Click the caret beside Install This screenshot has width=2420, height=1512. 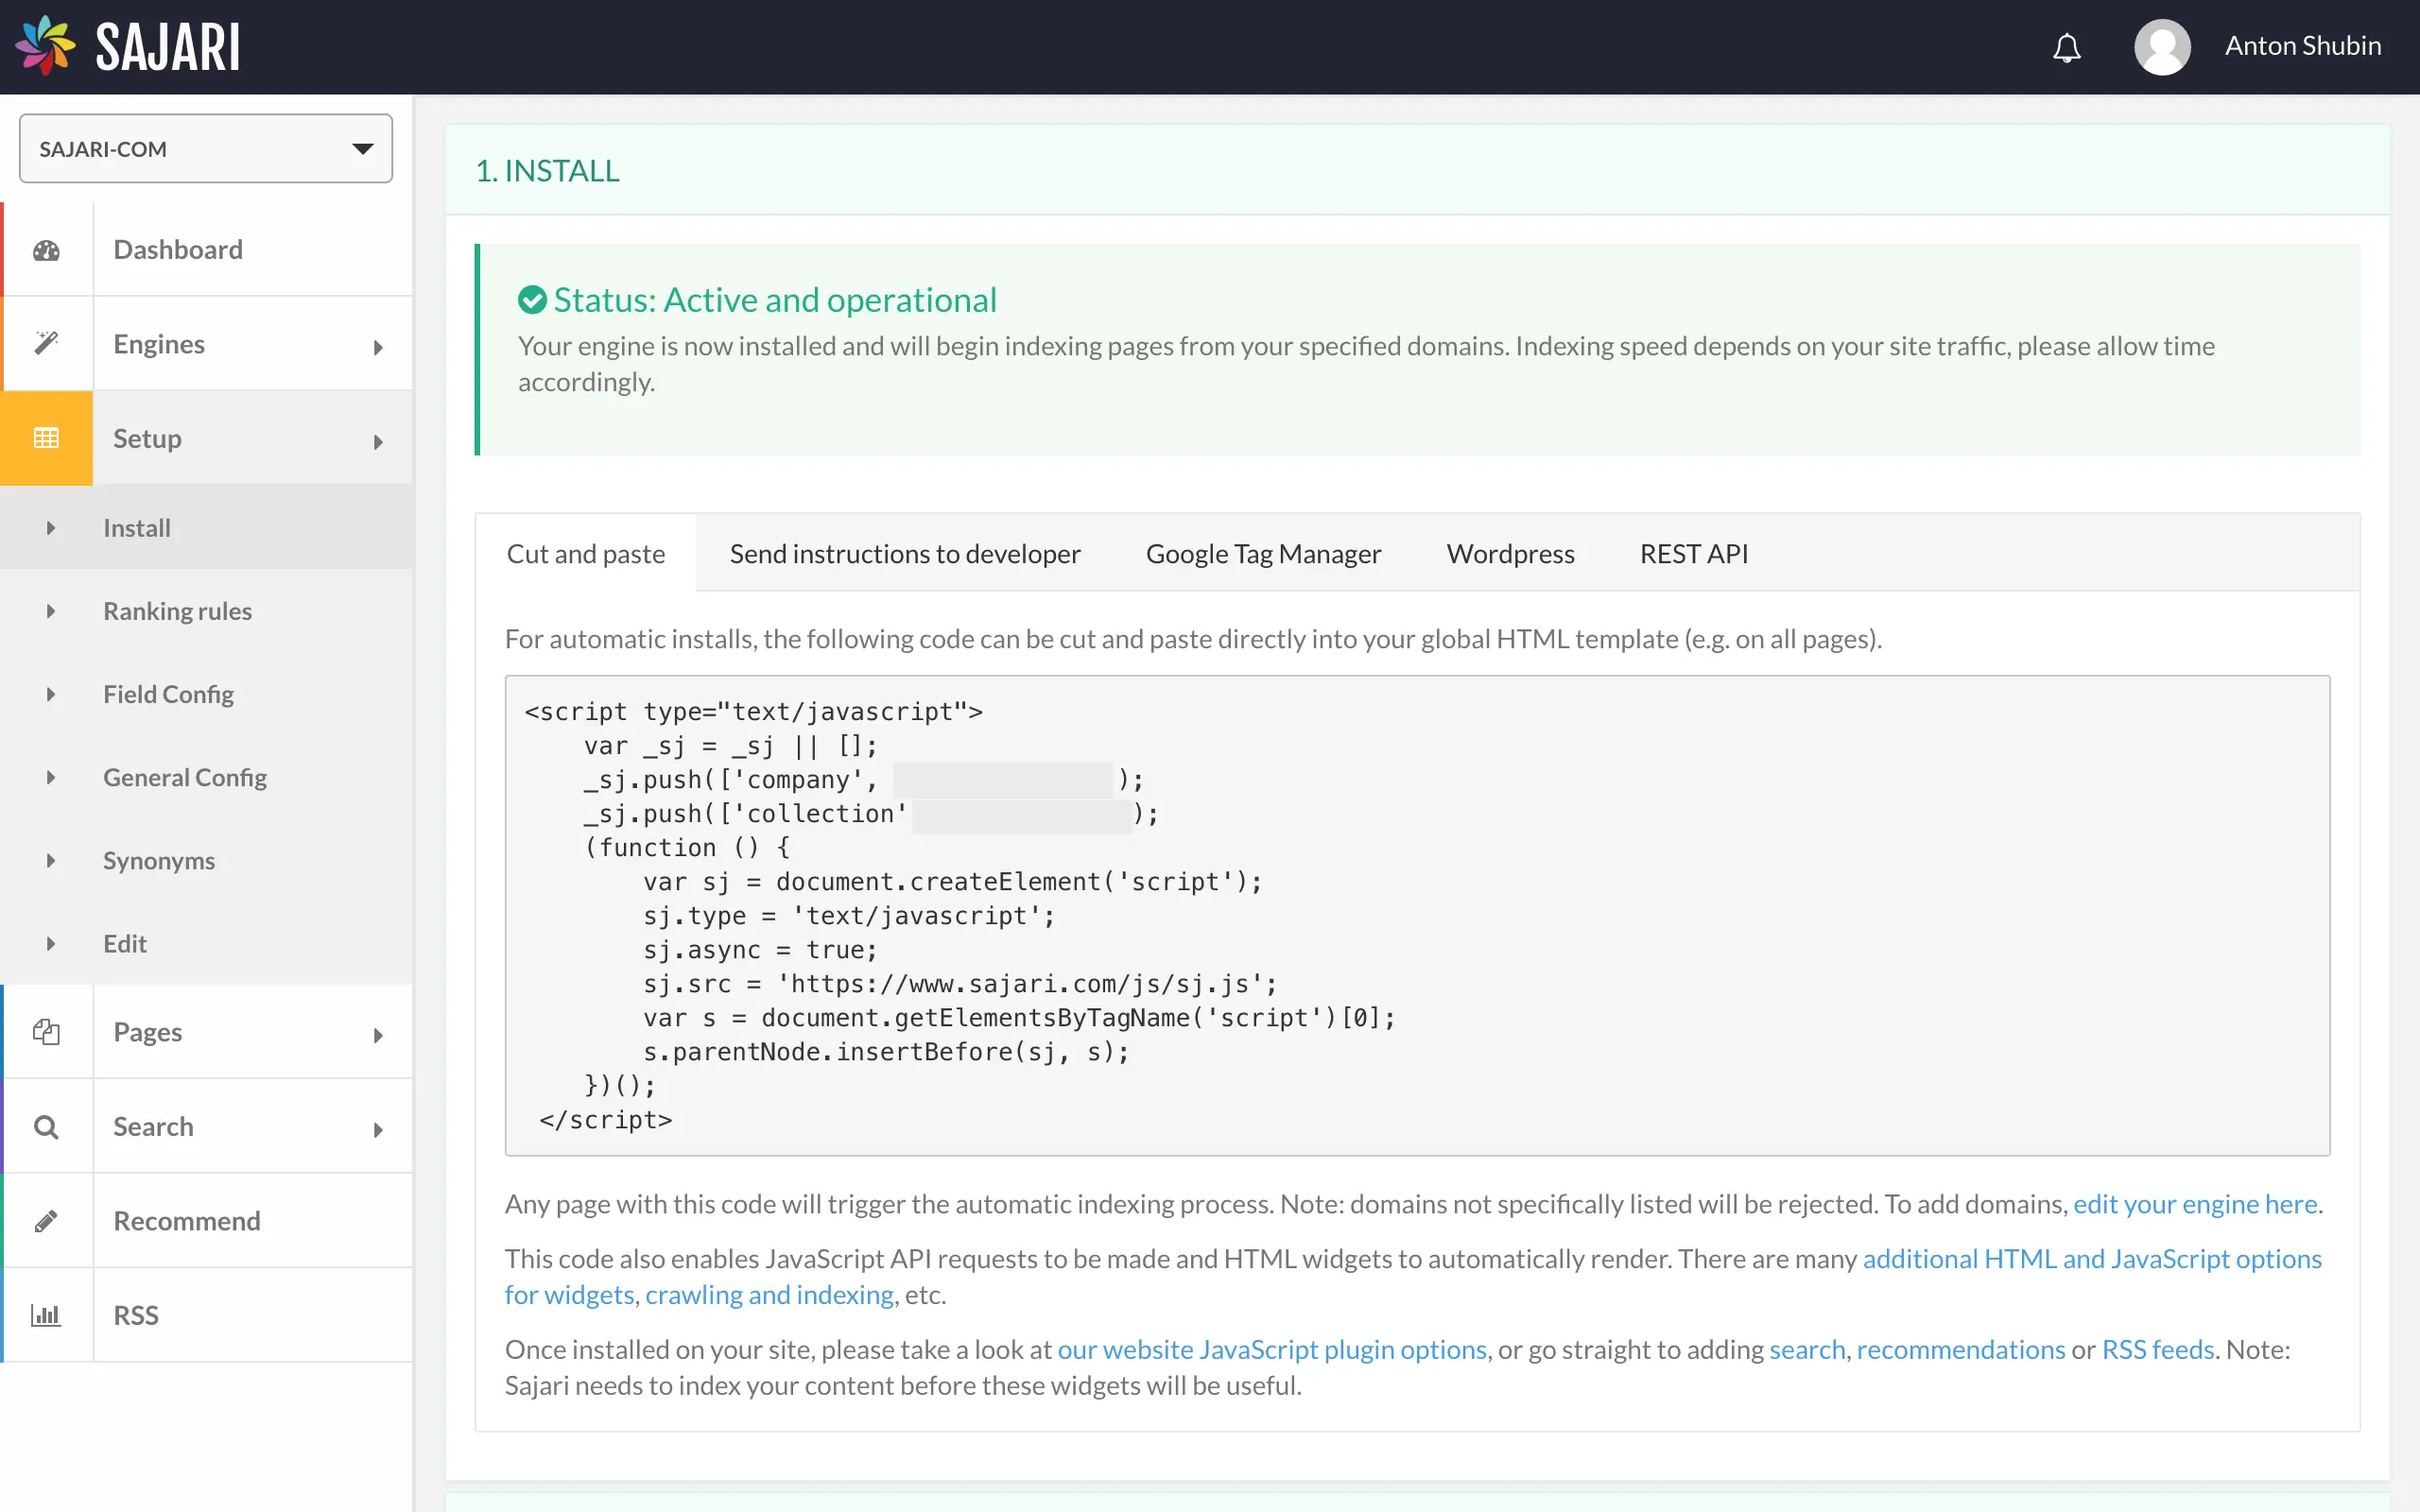coord(50,527)
